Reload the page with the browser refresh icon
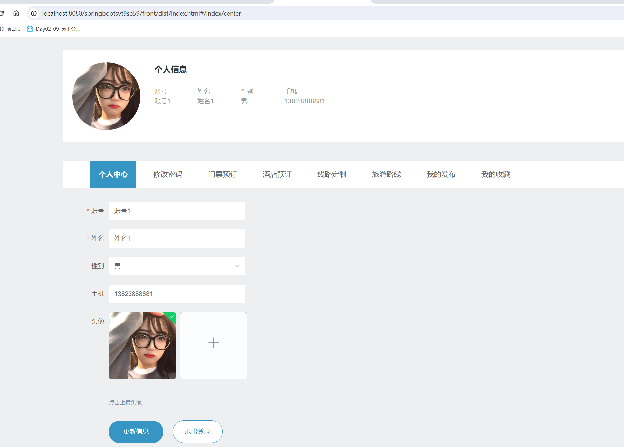 (x=2, y=13)
